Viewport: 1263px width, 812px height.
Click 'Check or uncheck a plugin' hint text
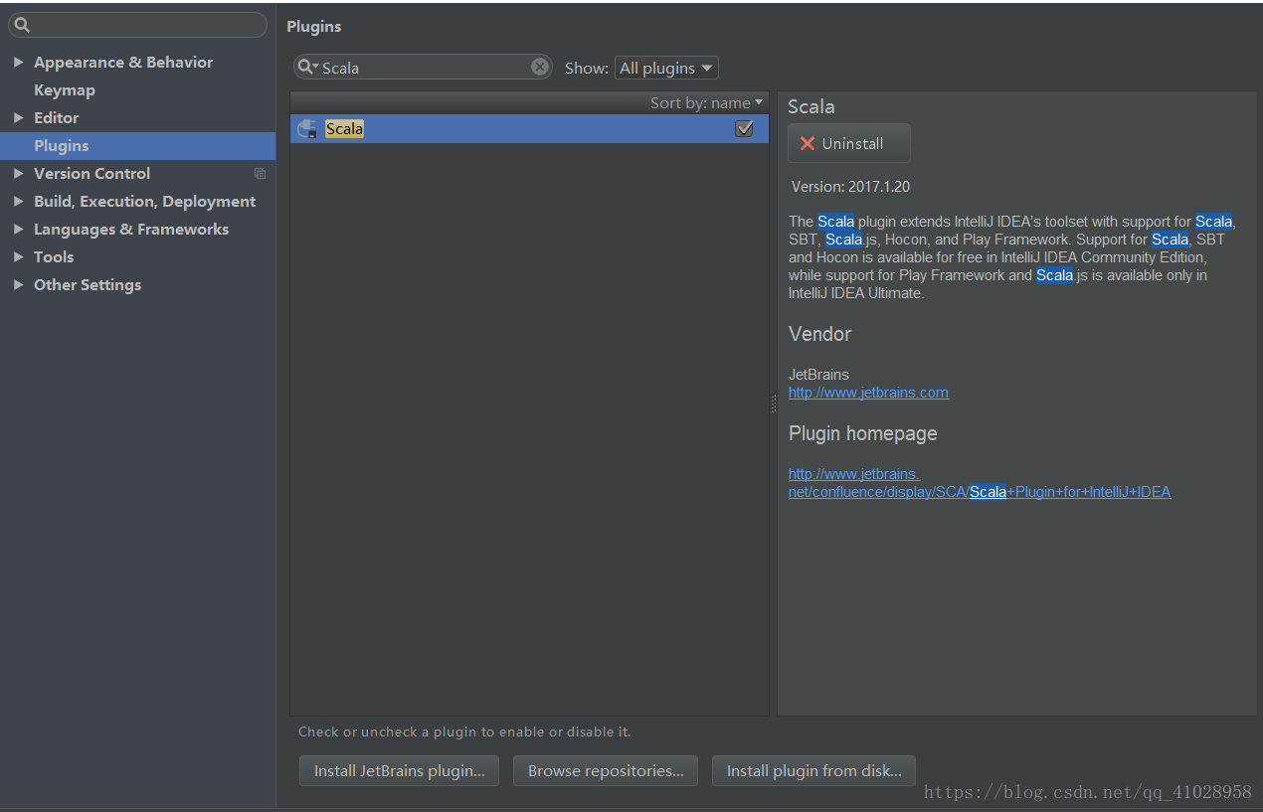[464, 731]
